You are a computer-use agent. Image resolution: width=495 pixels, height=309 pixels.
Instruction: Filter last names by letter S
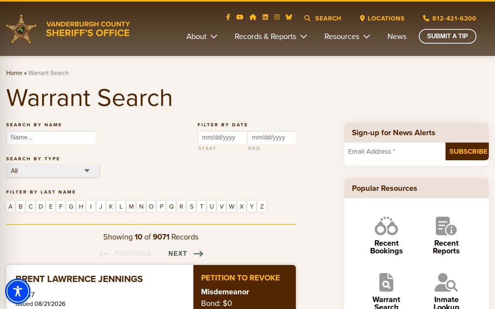click(x=191, y=206)
